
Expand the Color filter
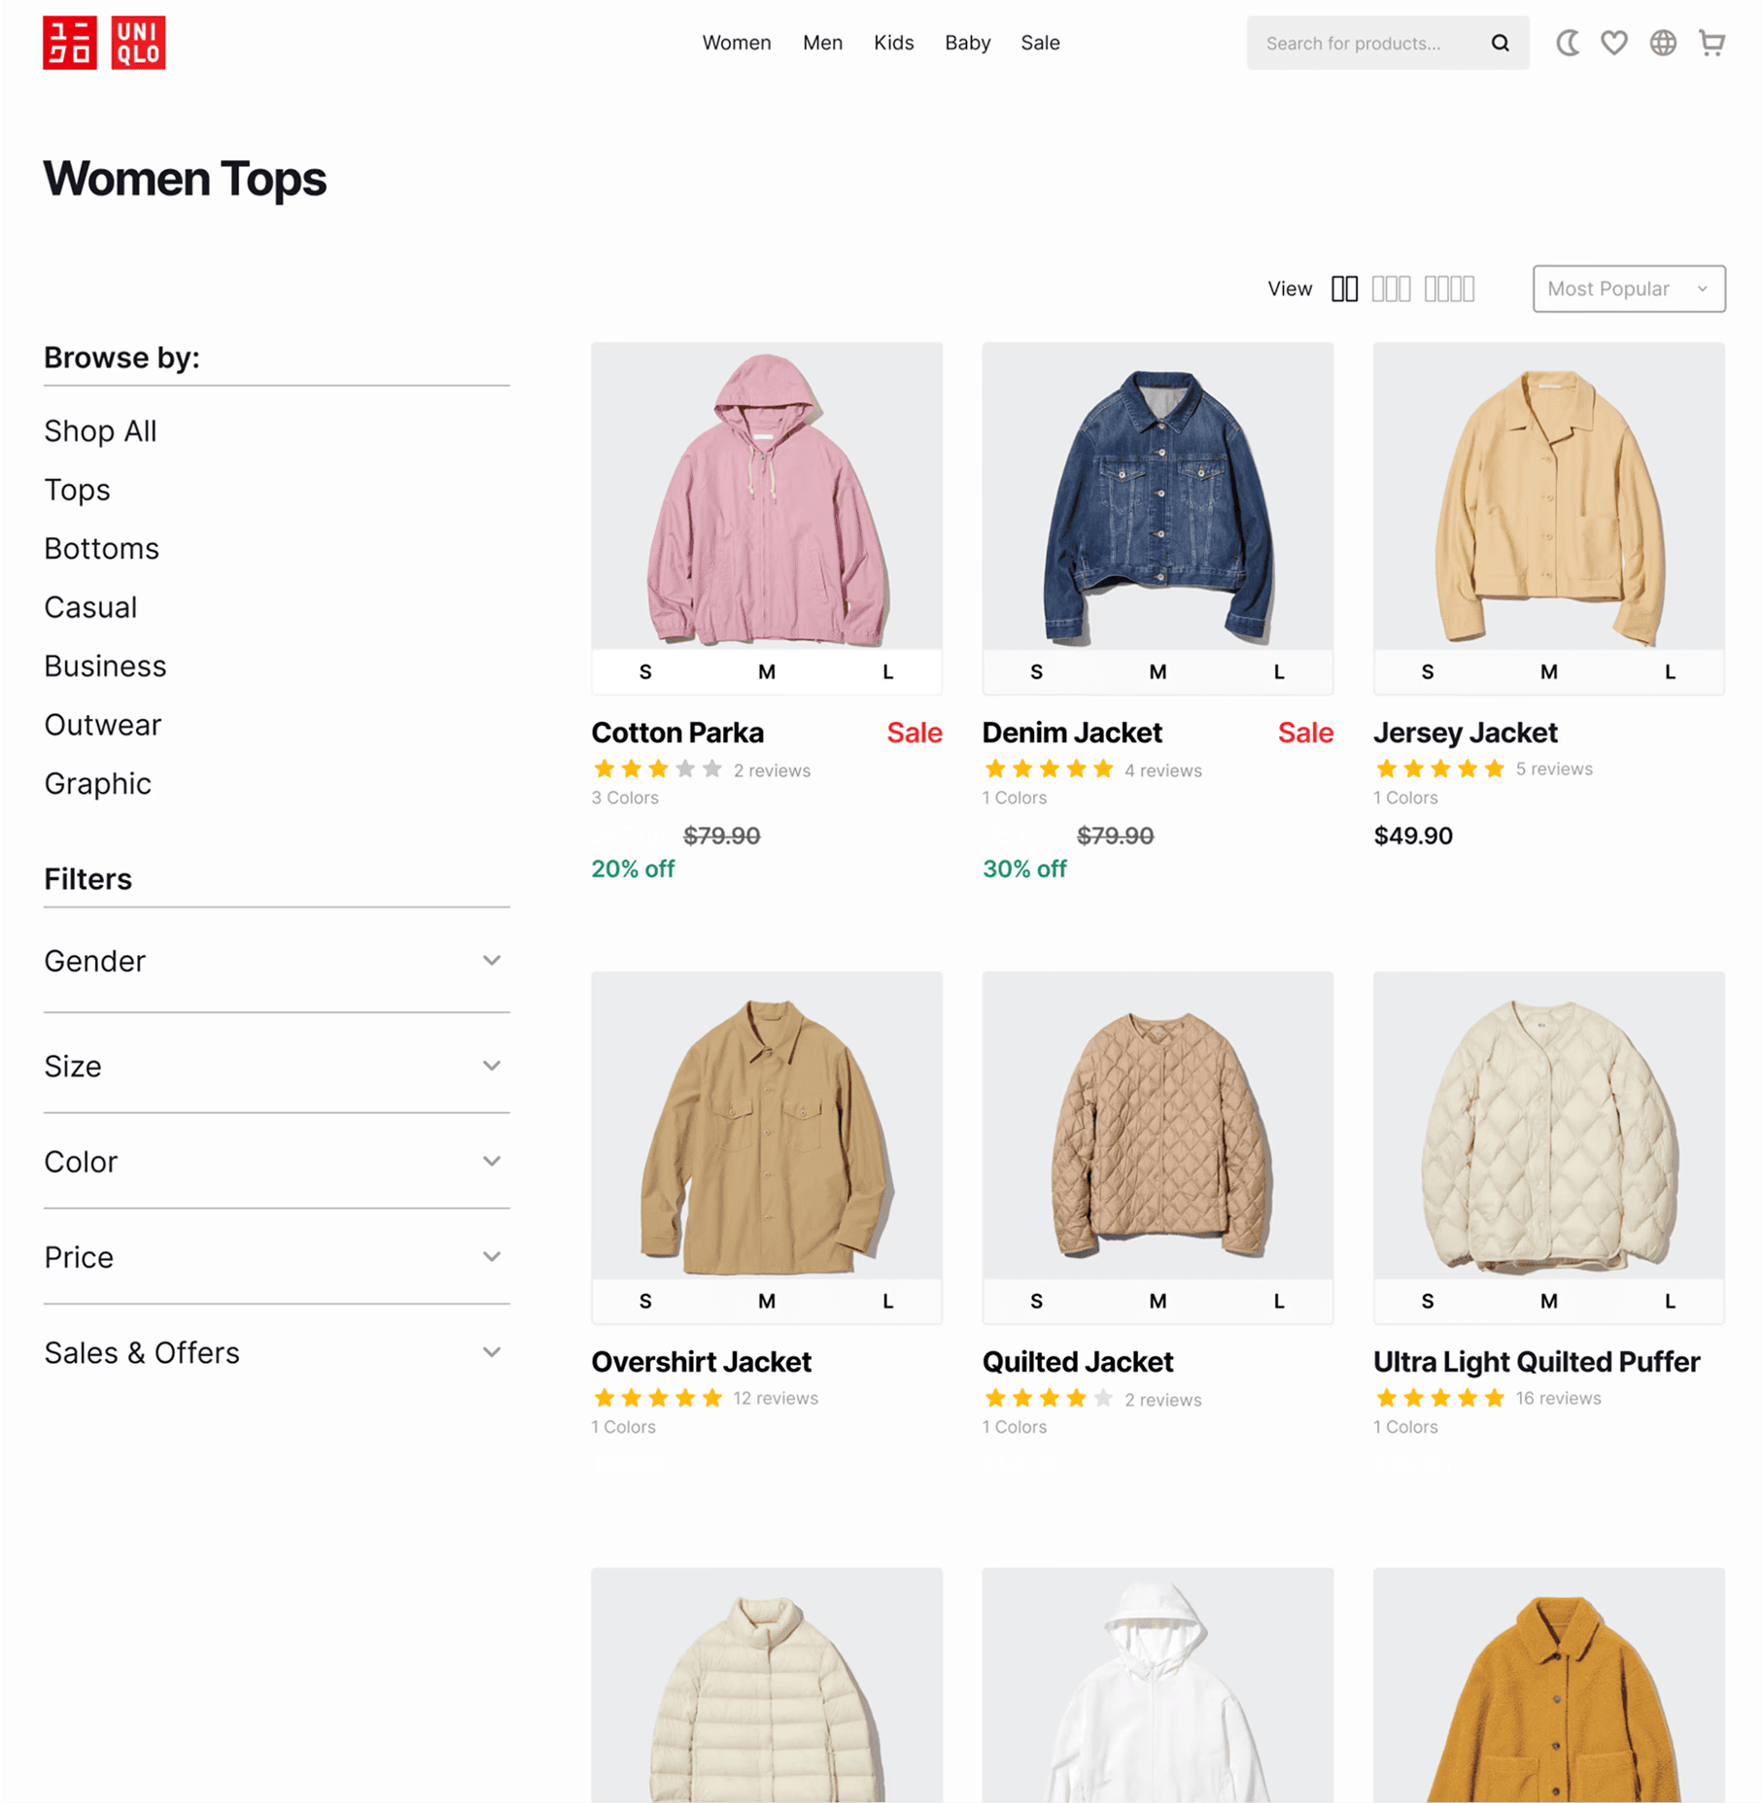[277, 1161]
